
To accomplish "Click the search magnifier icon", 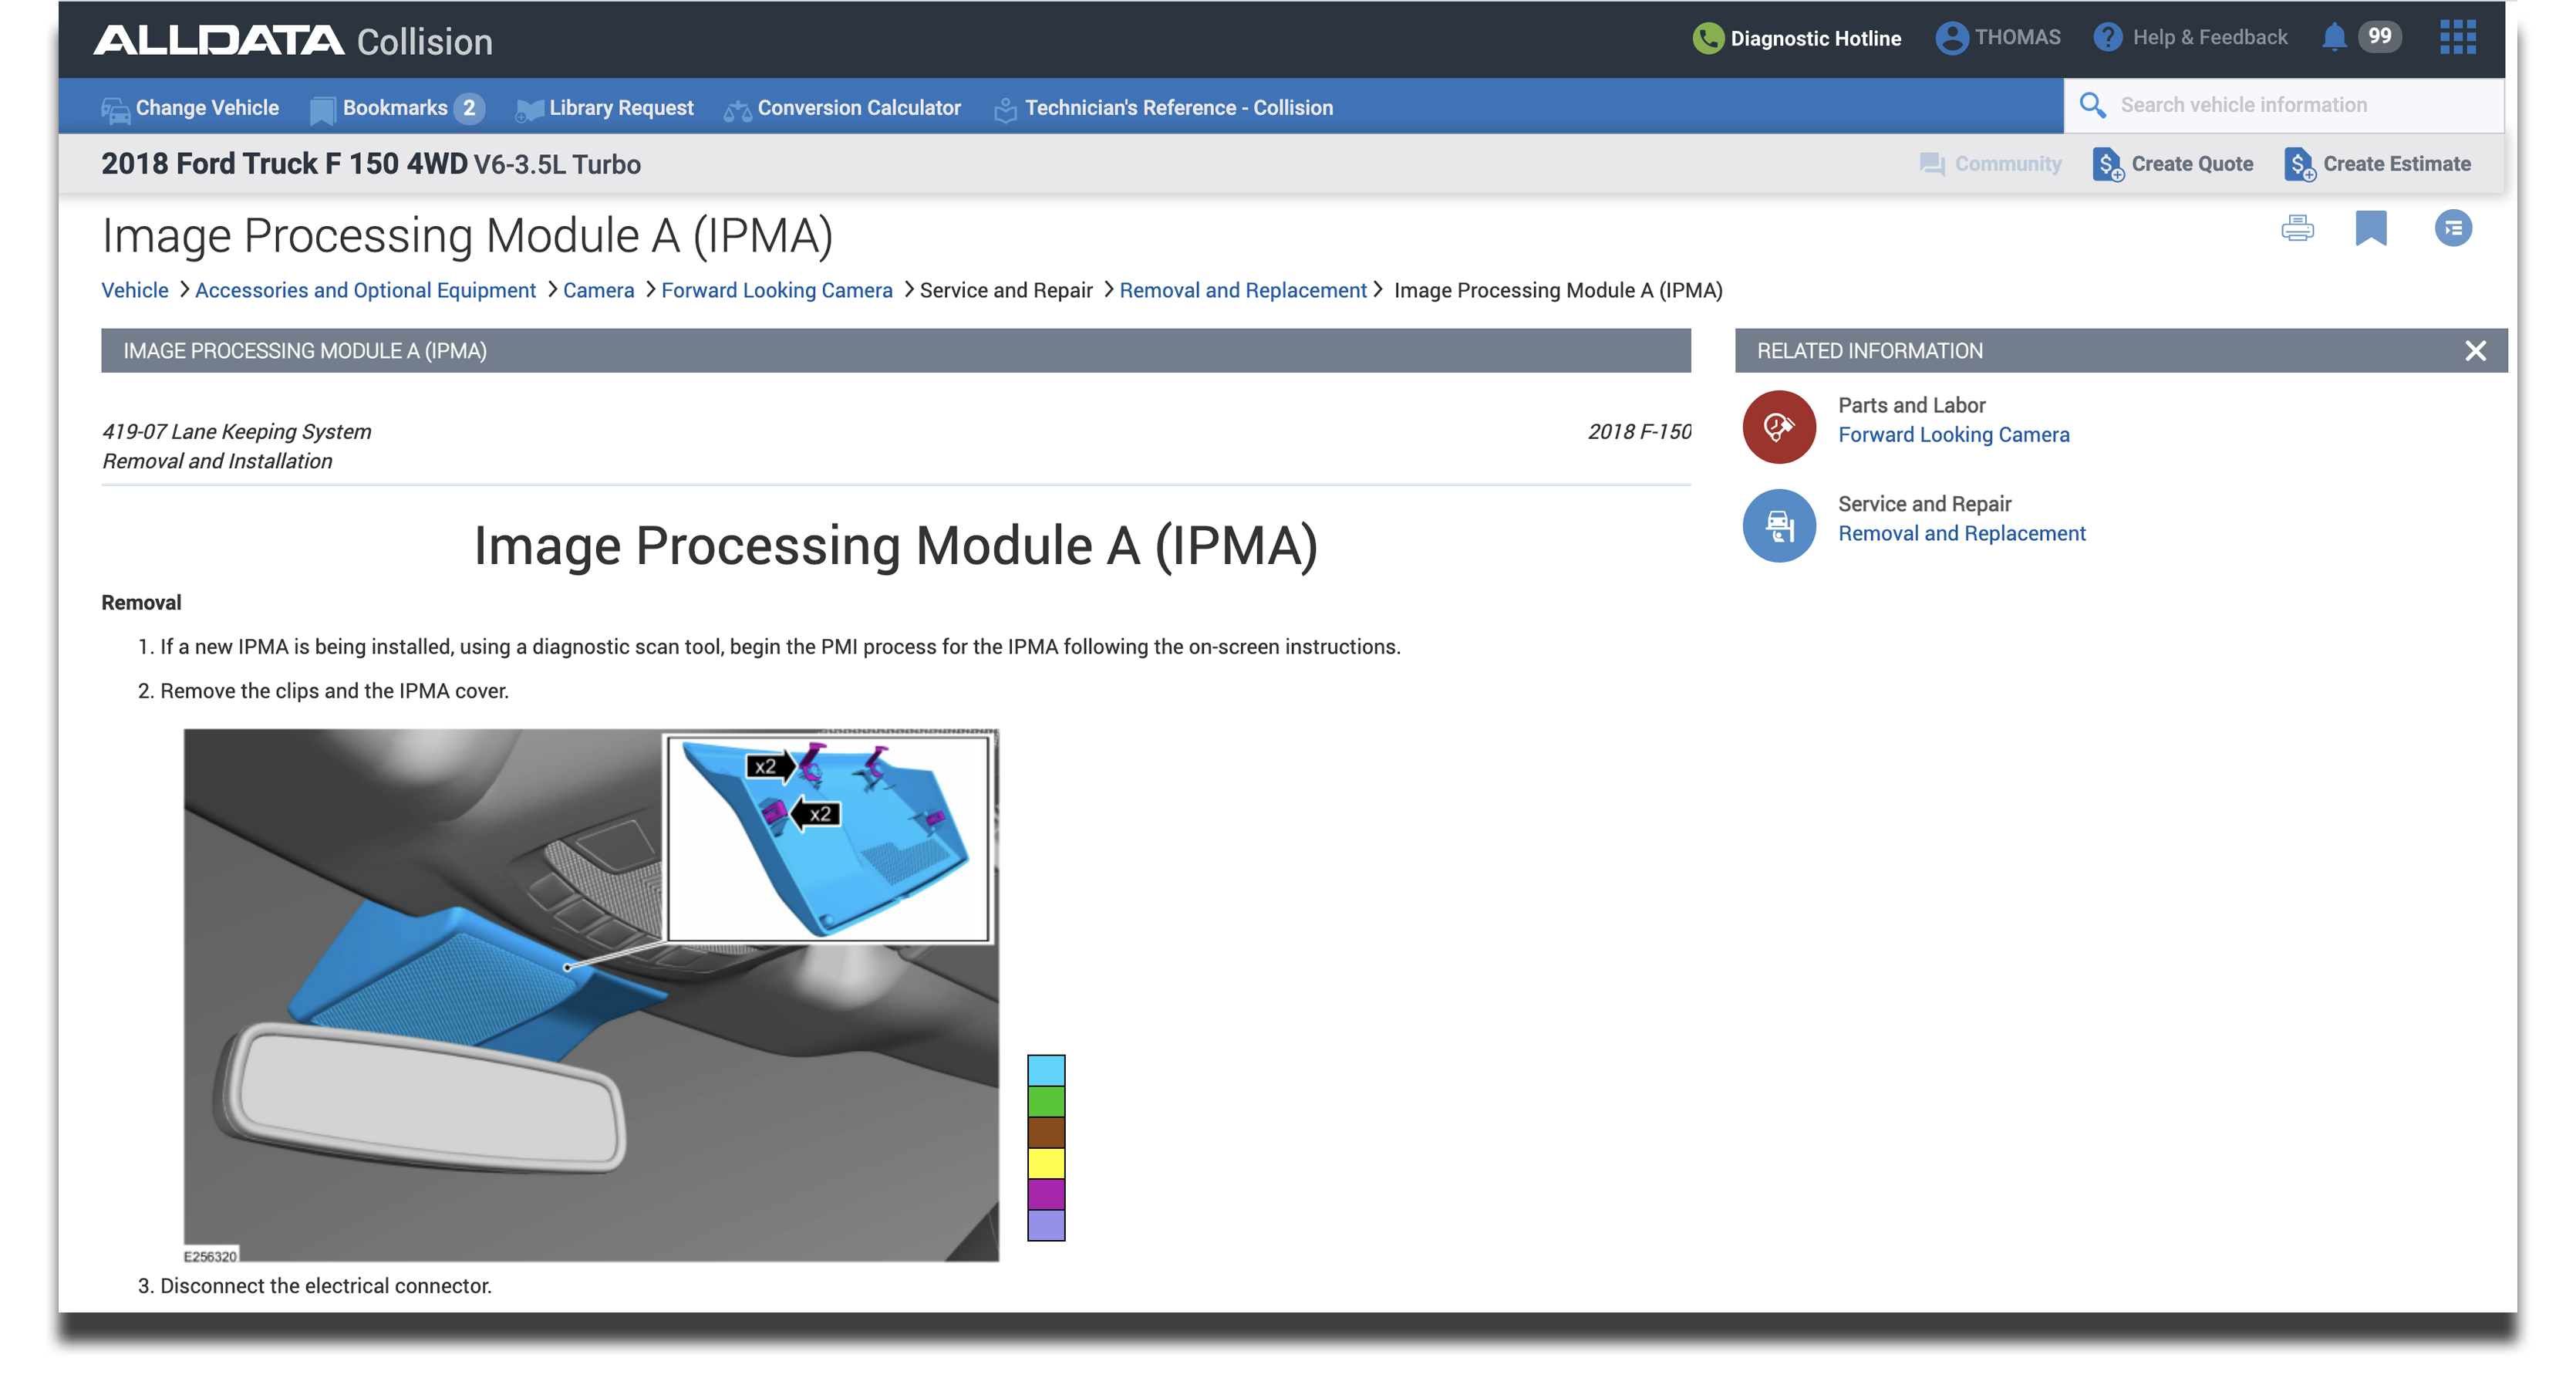I will pos(2092,105).
